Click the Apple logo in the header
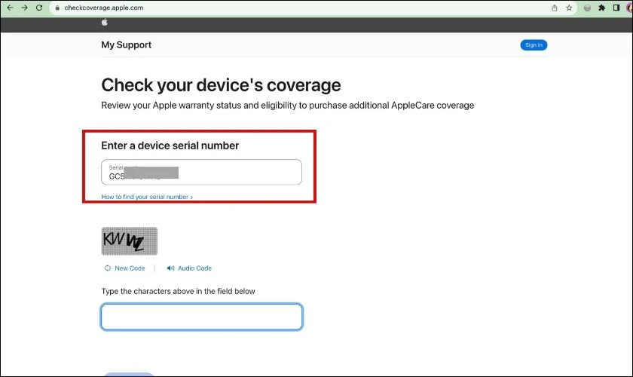 click(x=105, y=23)
